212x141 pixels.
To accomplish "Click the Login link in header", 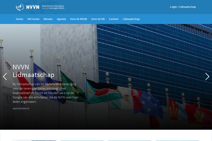I will (173, 7).
